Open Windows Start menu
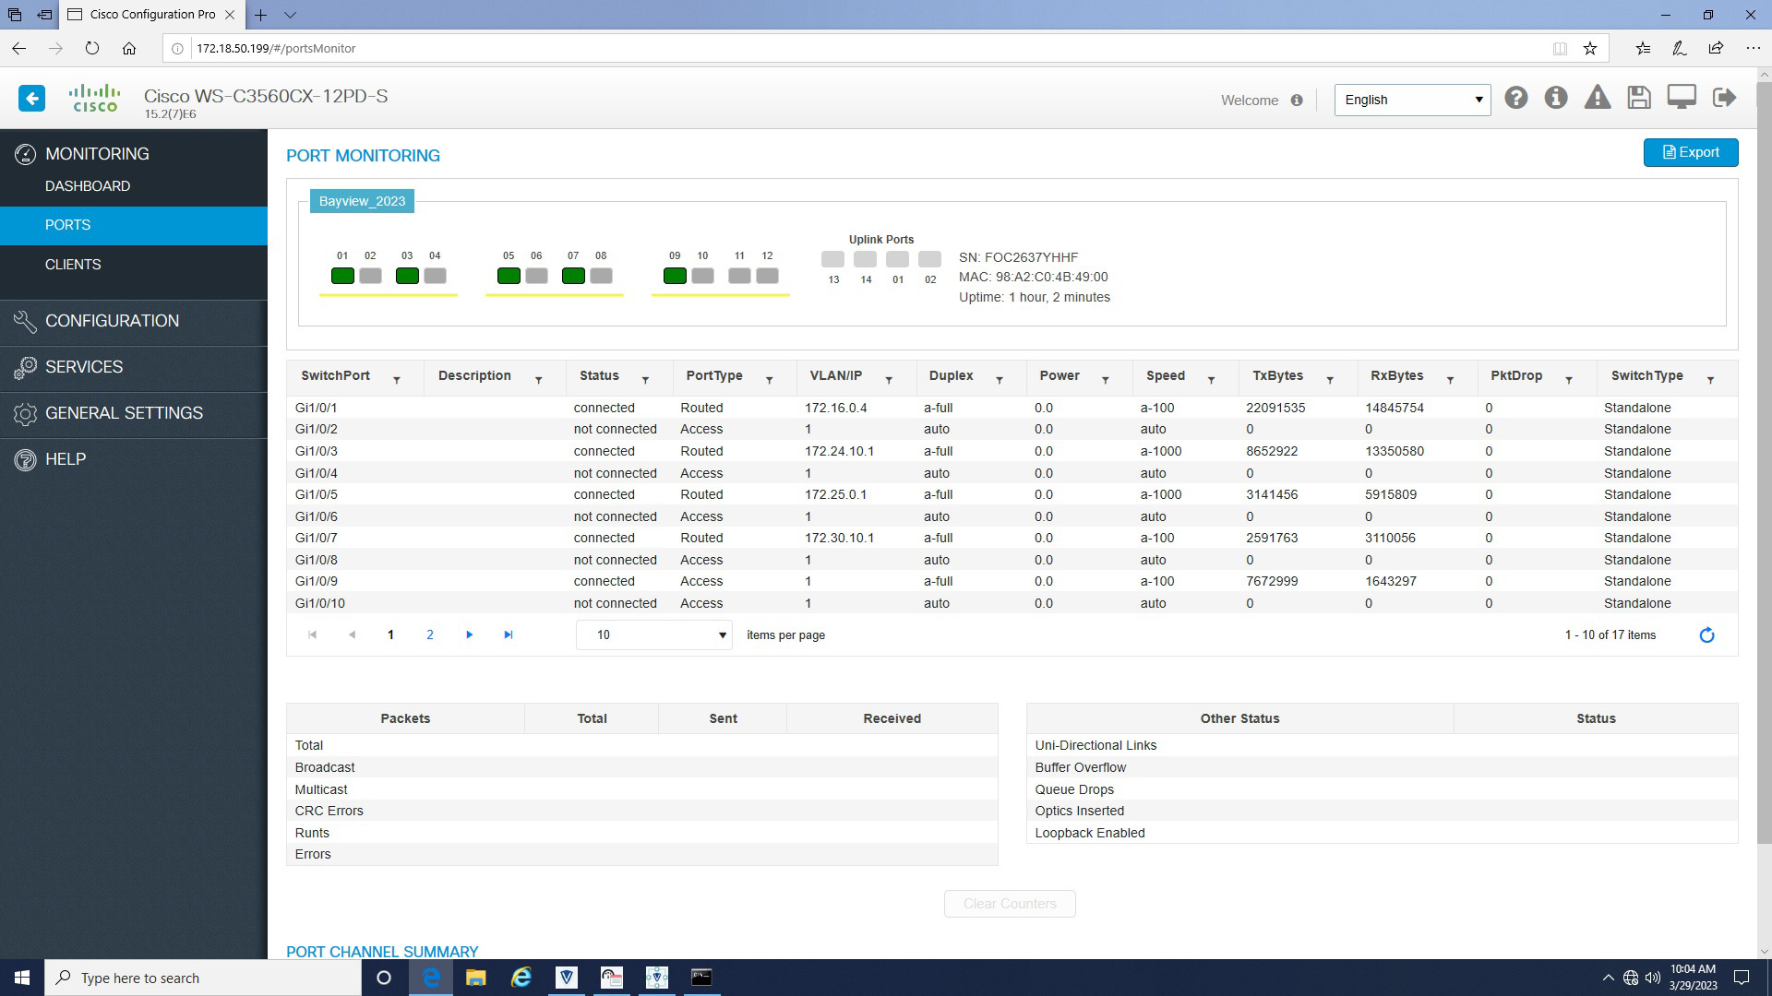The width and height of the screenshot is (1772, 996). coord(22,978)
